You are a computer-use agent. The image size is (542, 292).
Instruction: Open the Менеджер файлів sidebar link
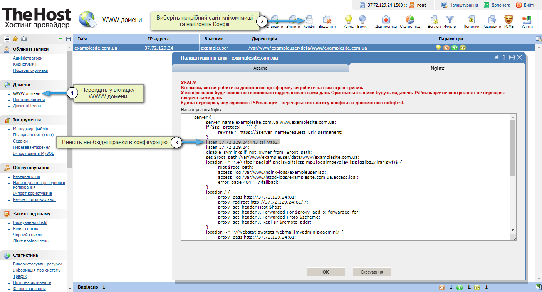(x=30, y=129)
